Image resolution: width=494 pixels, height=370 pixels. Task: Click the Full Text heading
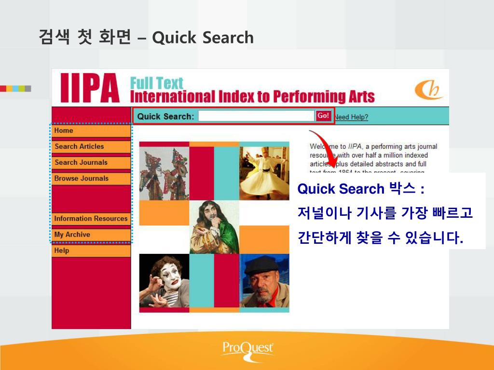click(157, 83)
